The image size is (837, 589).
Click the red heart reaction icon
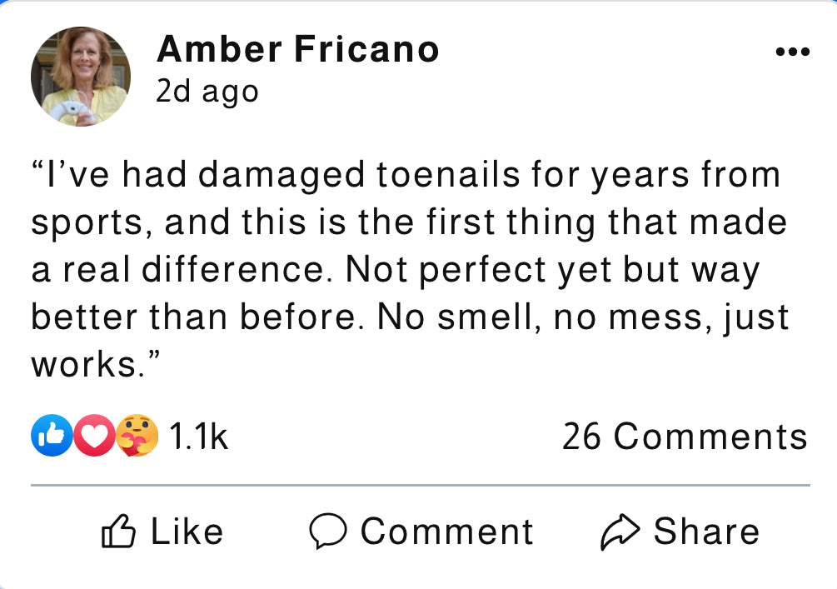coord(94,435)
